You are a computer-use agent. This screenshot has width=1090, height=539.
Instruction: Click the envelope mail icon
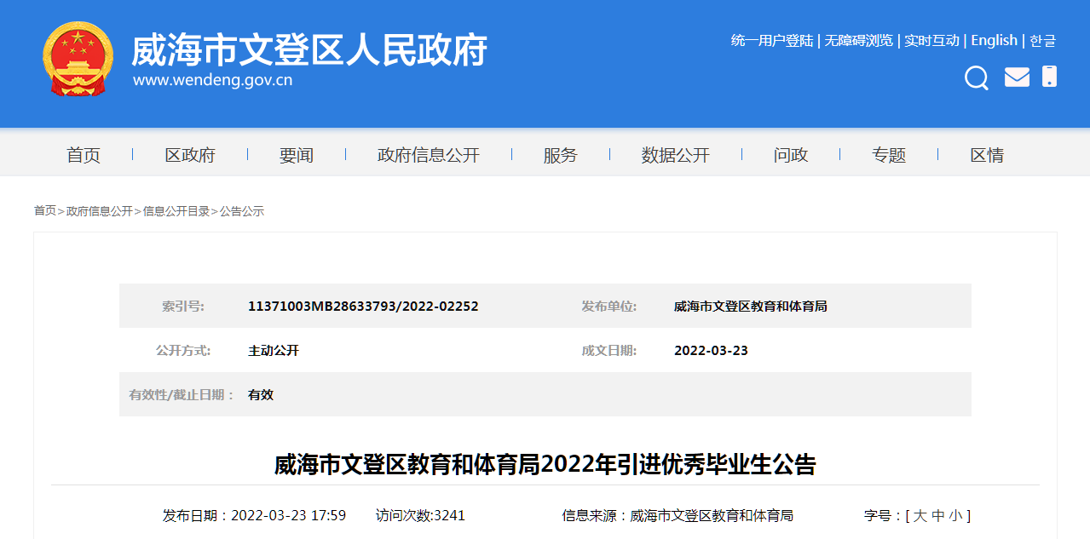pyautogui.click(x=1017, y=77)
